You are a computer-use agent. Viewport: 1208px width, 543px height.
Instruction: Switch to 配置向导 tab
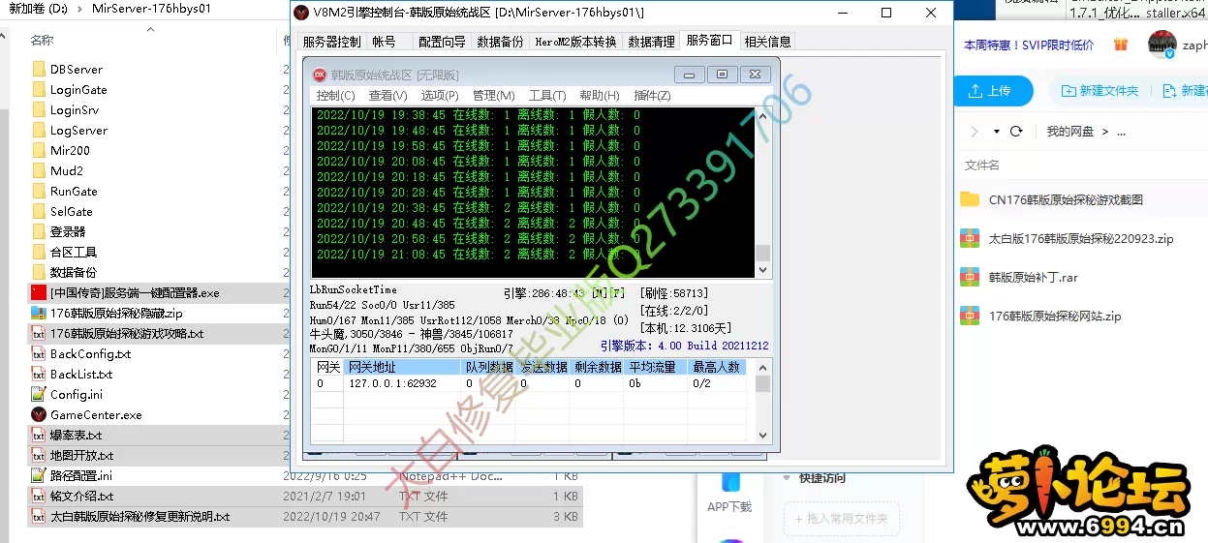(442, 42)
